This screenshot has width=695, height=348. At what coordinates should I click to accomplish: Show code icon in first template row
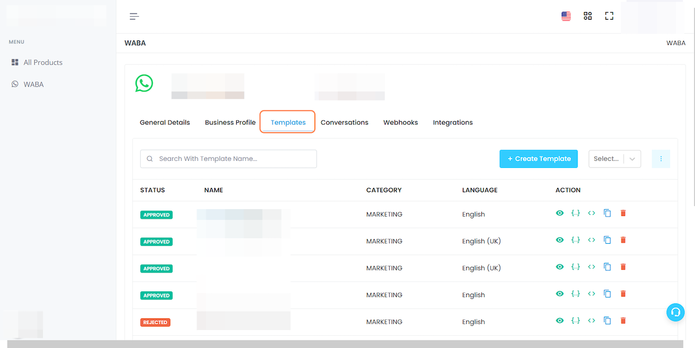click(x=591, y=213)
